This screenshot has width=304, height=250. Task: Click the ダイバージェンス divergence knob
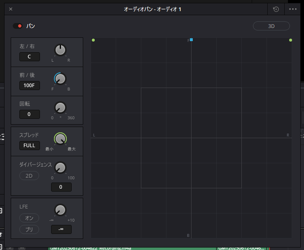point(60,167)
